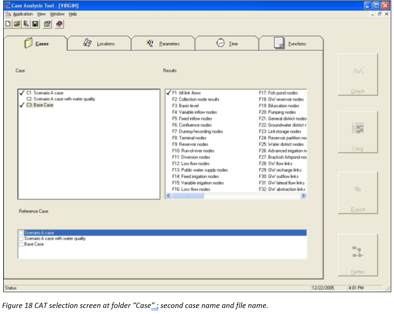Switch to the Locations tab

(x=99, y=43)
